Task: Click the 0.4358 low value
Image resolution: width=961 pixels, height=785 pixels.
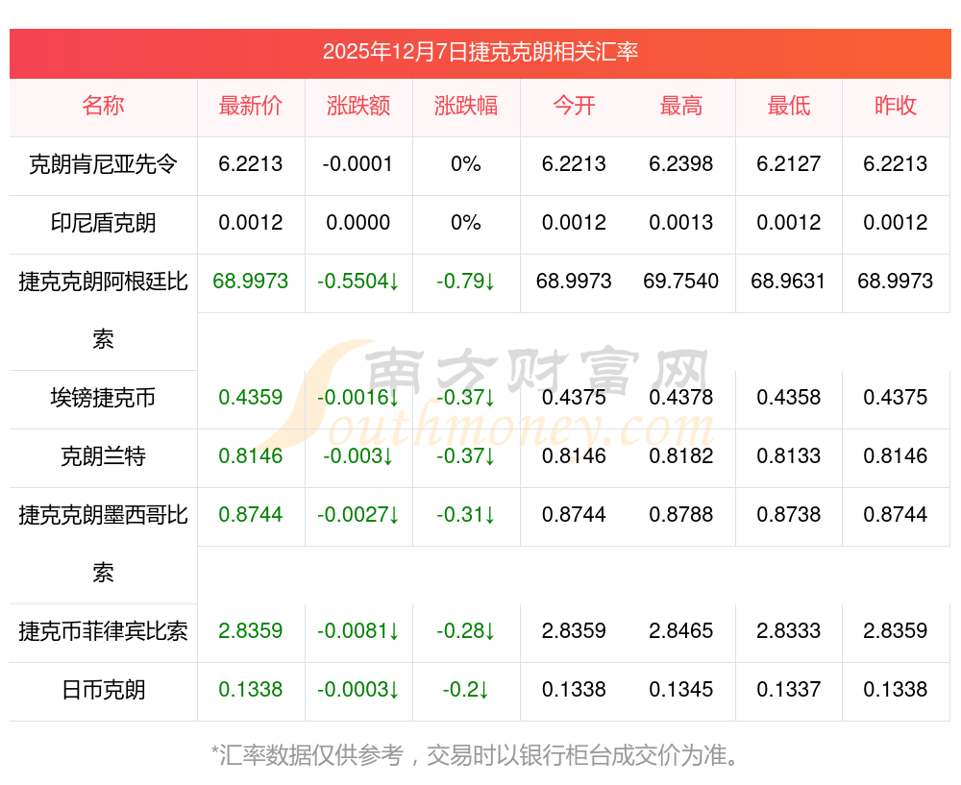Action: pos(789,397)
